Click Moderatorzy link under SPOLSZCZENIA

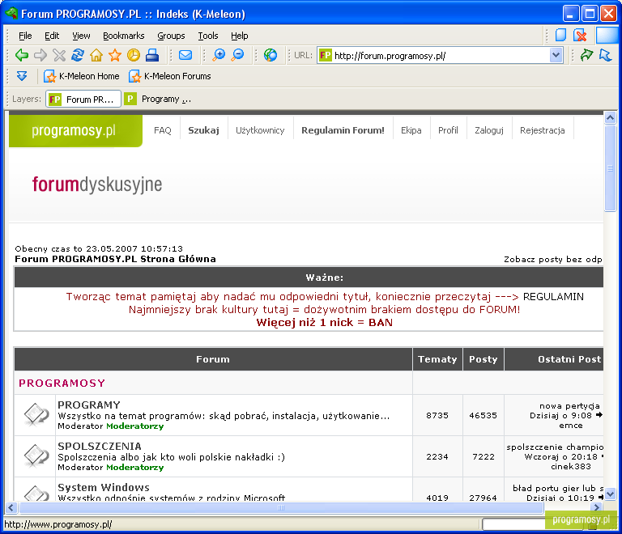[x=135, y=468]
